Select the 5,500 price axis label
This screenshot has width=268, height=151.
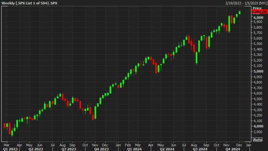pyautogui.click(x=258, y=44)
